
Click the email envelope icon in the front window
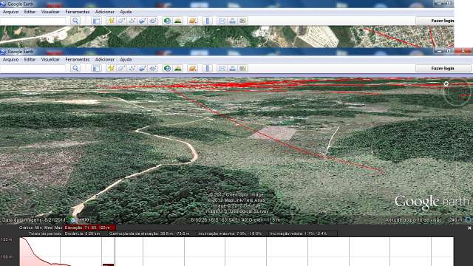[x=222, y=68]
